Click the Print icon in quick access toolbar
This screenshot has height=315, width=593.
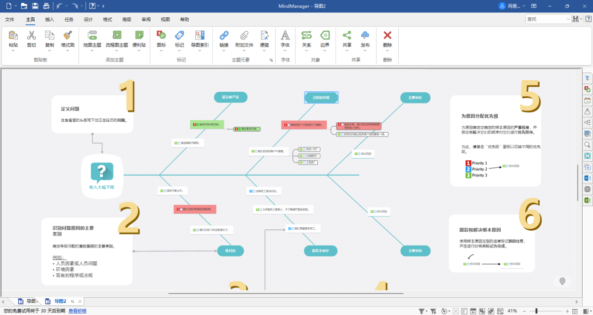(46, 6)
